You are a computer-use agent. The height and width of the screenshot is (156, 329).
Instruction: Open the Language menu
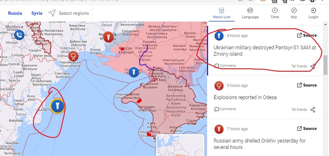pyautogui.click(x=250, y=13)
